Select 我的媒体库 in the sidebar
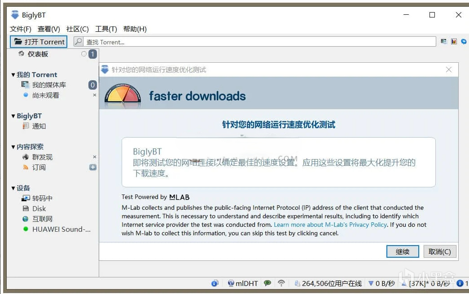The width and height of the screenshot is (469, 294). click(x=49, y=85)
